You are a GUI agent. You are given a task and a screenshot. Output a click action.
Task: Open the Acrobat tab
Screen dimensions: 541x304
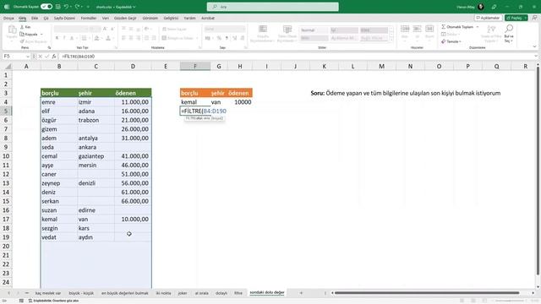[208, 18]
